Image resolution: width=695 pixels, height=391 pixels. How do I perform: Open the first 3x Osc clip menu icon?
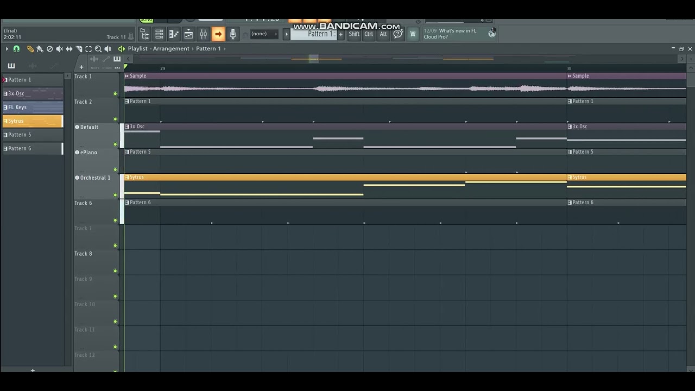coord(127,127)
